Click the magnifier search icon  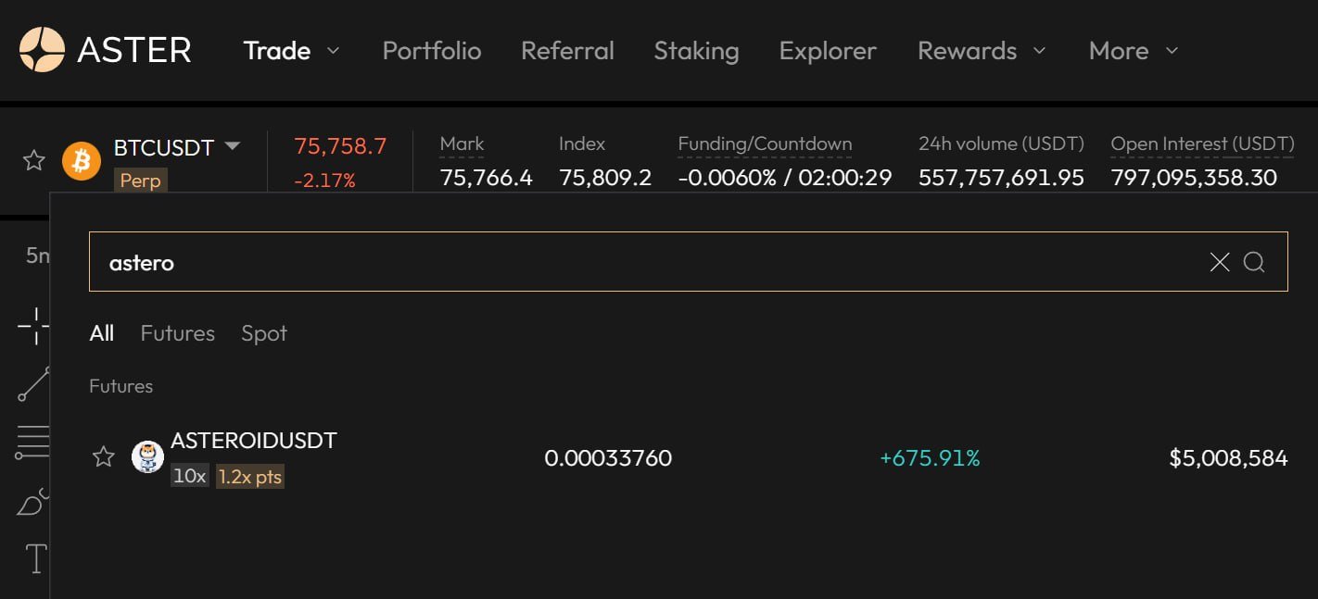click(x=1254, y=262)
